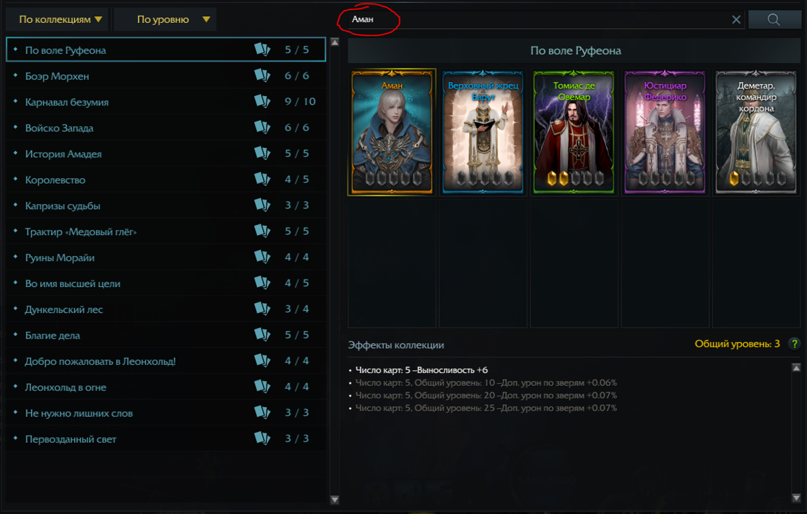807x514 pixels.
Task: Open the По коллекциям dropdown
Action: click(57, 19)
